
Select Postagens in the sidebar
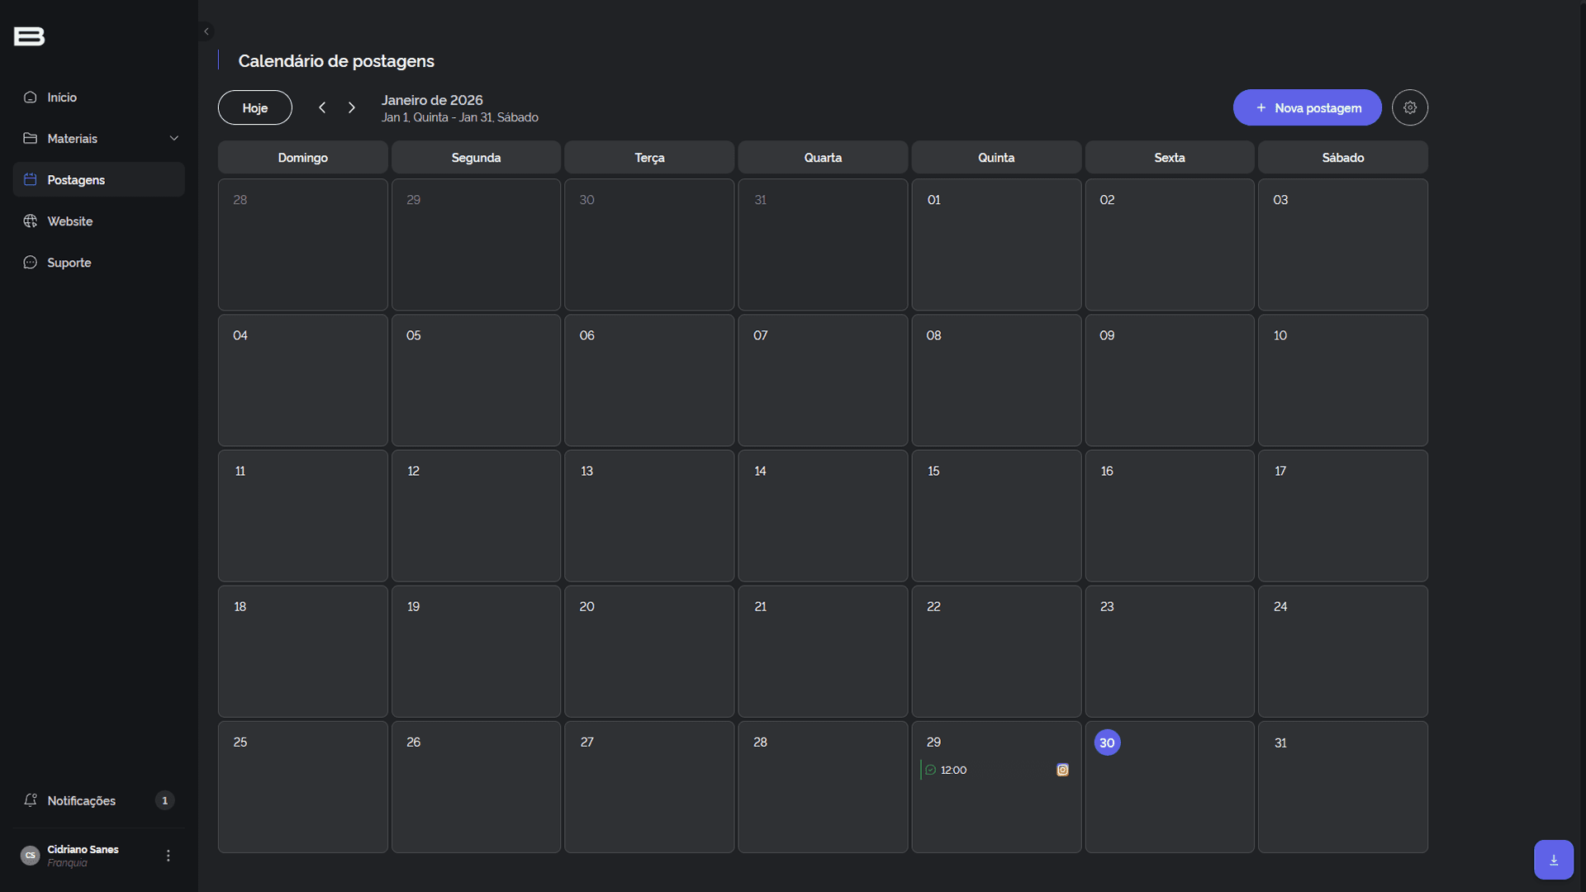click(x=76, y=180)
